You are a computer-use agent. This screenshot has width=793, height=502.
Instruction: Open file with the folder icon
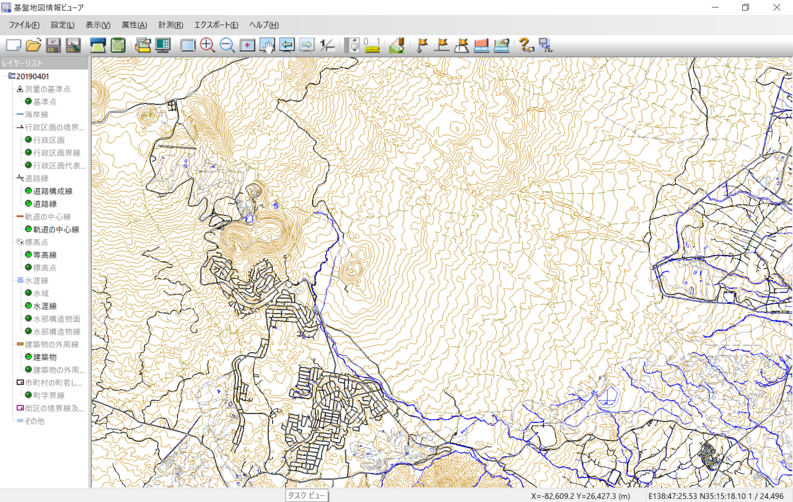pos(33,45)
